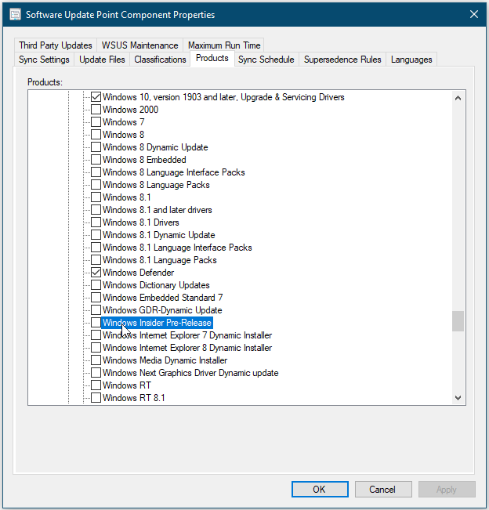Switch to the Supersedence Rules tab
Screen dimensions: 489x510
342,60
